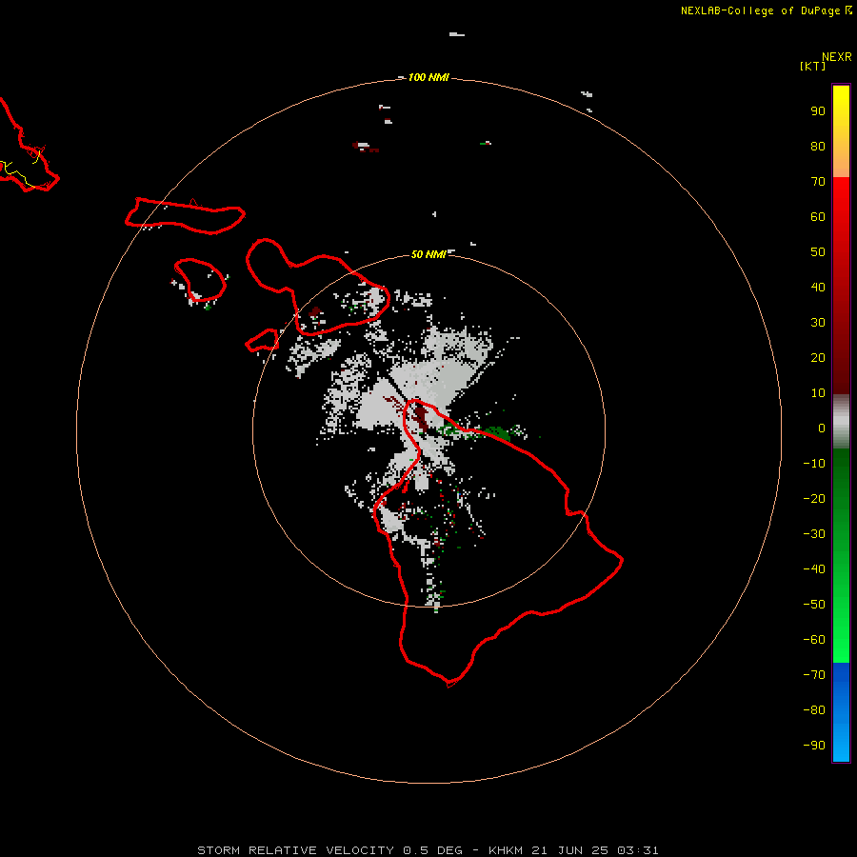Click the -80 value on velocity scale
857x857 pixels.
(x=814, y=710)
